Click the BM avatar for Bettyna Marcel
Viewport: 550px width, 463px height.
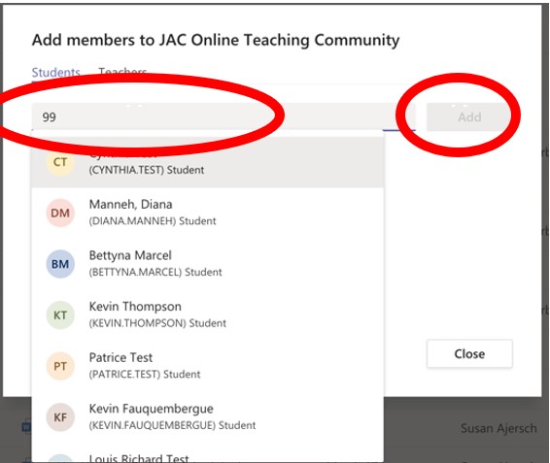pyautogui.click(x=60, y=264)
